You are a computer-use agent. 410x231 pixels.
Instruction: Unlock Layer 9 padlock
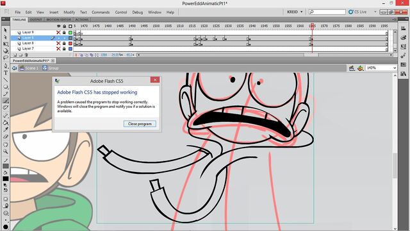(64, 33)
